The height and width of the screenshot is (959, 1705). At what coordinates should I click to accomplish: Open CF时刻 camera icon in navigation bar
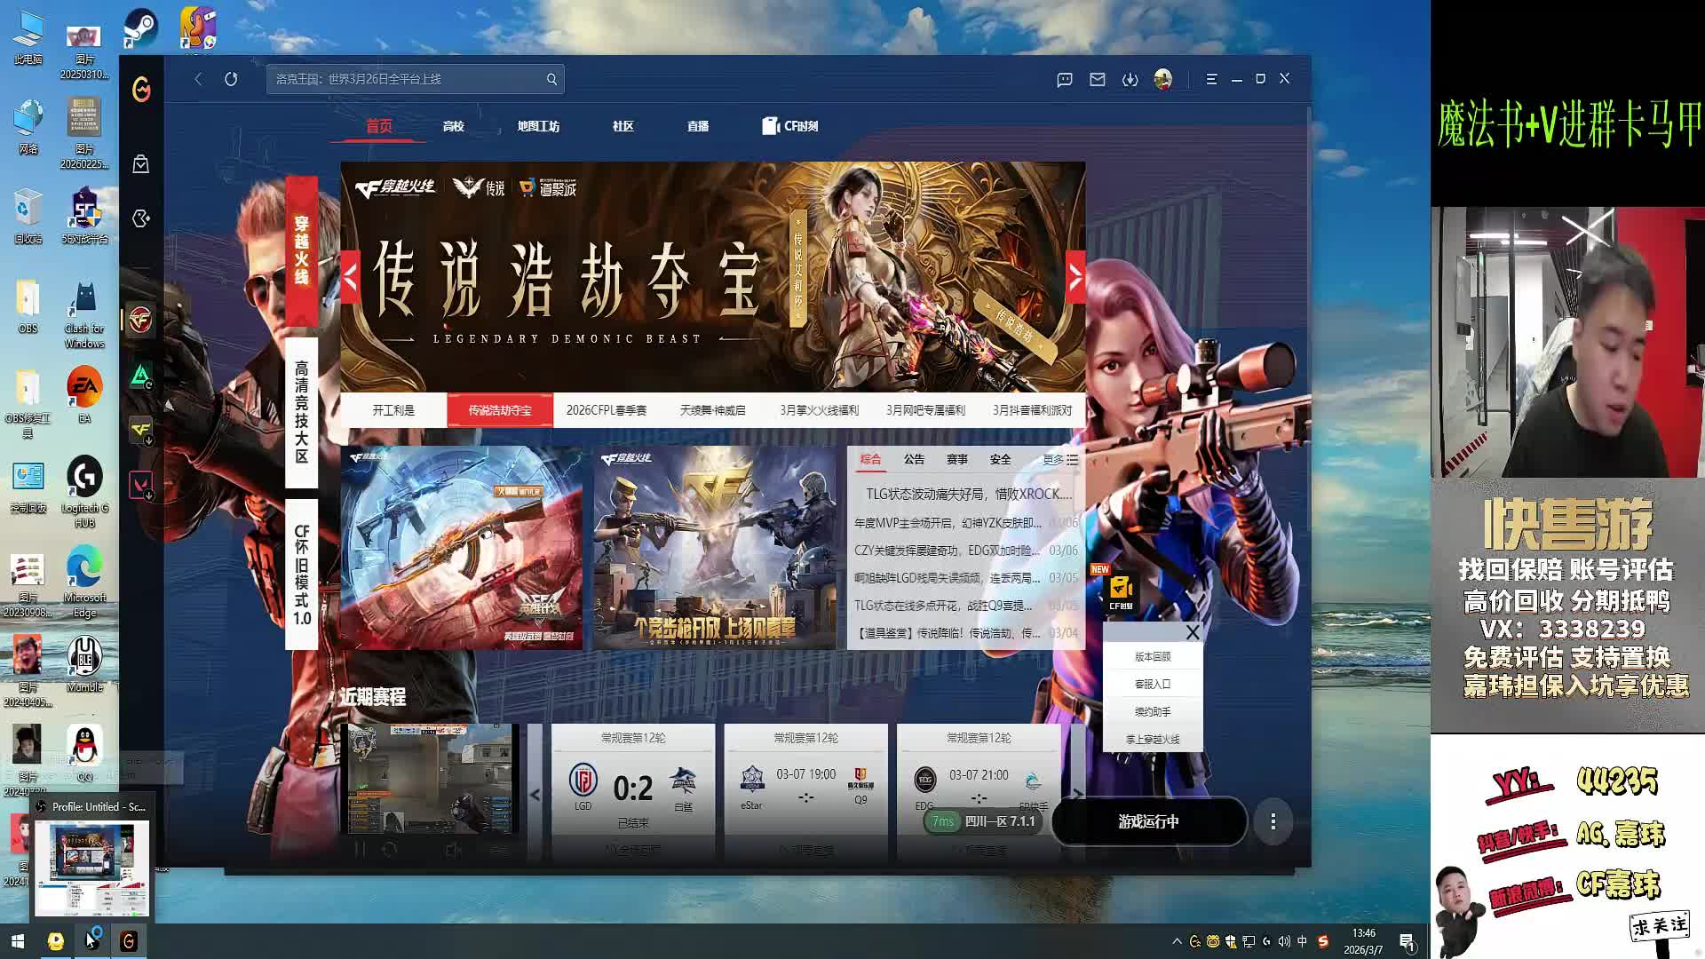tap(769, 125)
